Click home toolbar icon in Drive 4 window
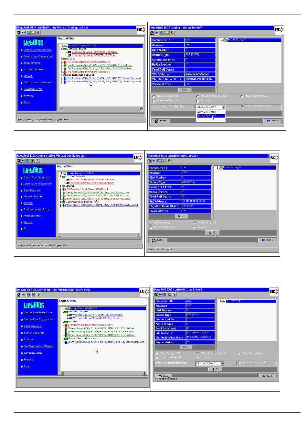This screenshot has height=421, width=307. tap(156, 294)
